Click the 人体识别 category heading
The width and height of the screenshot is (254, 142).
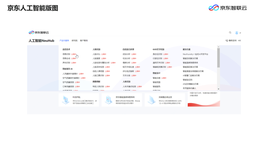(x=126, y=82)
